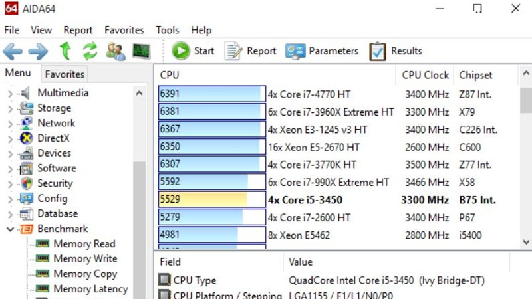Select the DirectX icon
This screenshot has width=532, height=299.
tap(26, 138)
